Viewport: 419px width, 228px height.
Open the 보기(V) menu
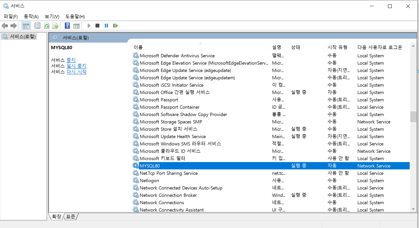point(52,16)
